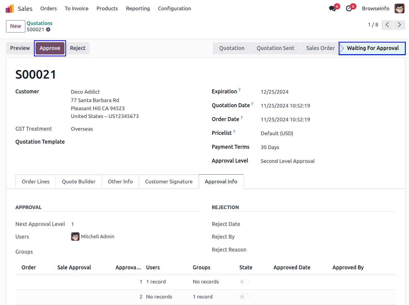
Task: Click the Expiration field help tooltip mark
Action: pyautogui.click(x=239, y=90)
